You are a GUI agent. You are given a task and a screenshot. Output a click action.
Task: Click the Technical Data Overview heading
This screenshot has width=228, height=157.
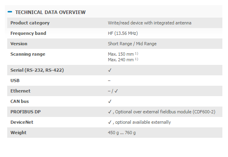50,12
